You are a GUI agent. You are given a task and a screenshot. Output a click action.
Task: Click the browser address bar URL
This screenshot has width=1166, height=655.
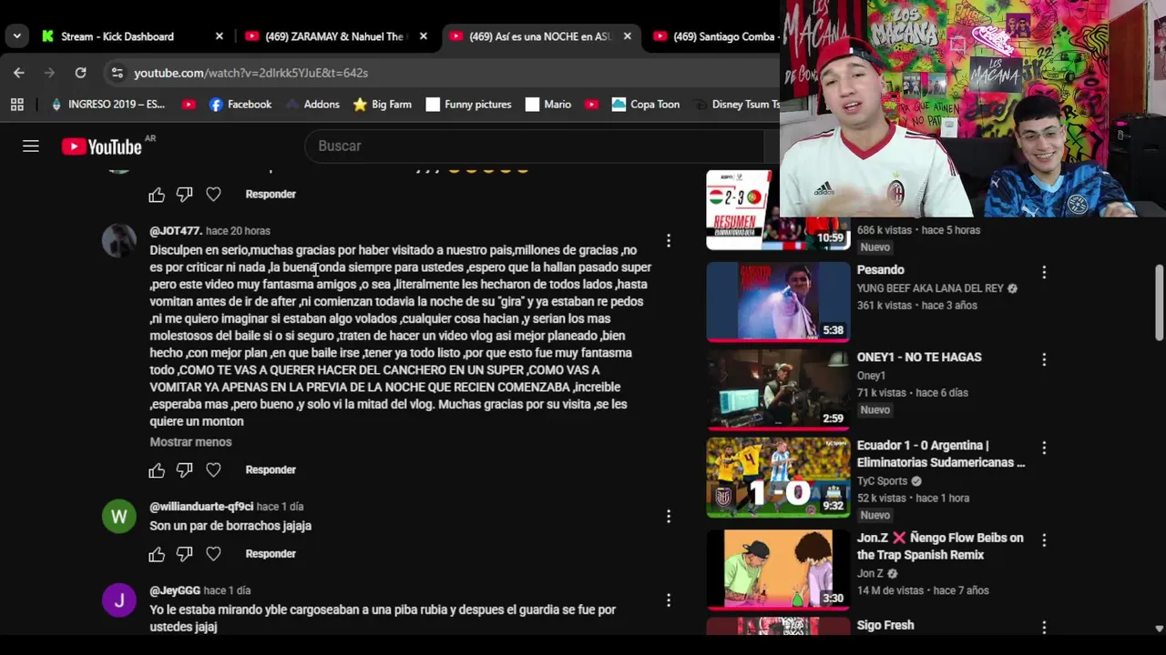251,73
